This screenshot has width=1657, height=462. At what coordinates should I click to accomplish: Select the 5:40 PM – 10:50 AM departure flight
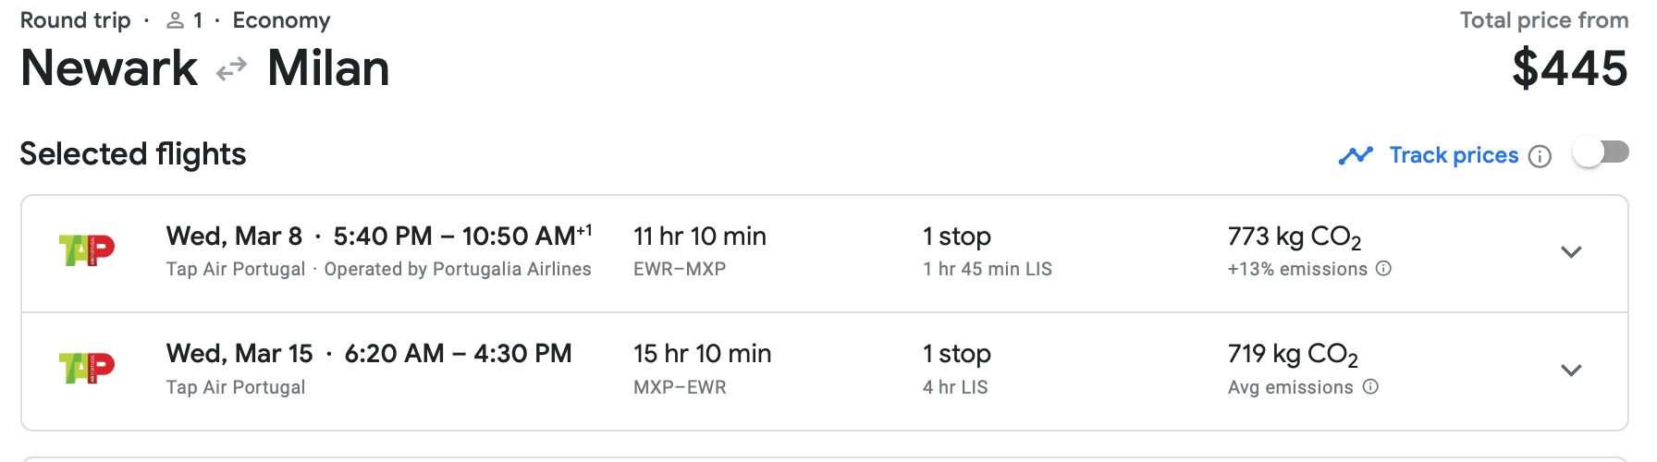pyautogui.click(x=462, y=237)
